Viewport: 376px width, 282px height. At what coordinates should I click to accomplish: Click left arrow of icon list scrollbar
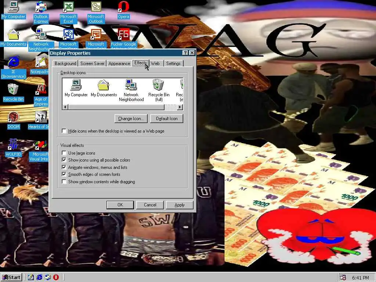[x=65, y=107]
